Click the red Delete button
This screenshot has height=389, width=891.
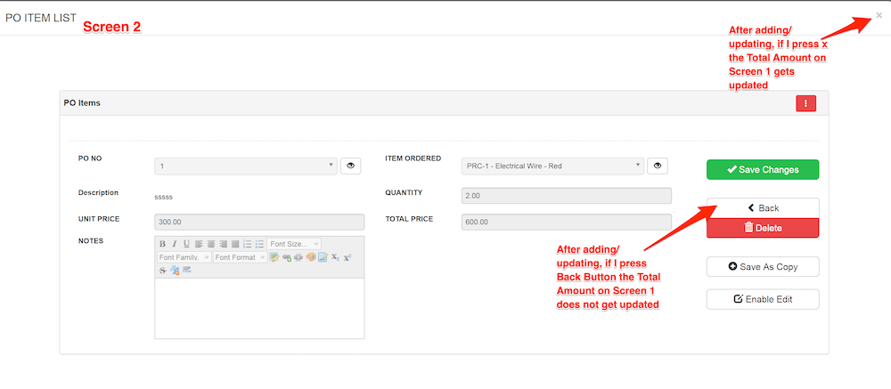pyautogui.click(x=763, y=228)
